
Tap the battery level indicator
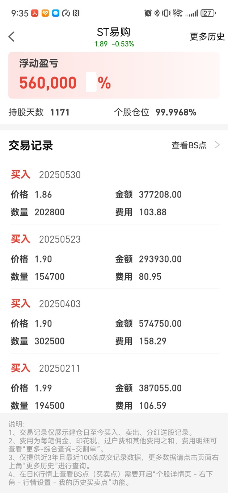pyautogui.click(x=208, y=13)
